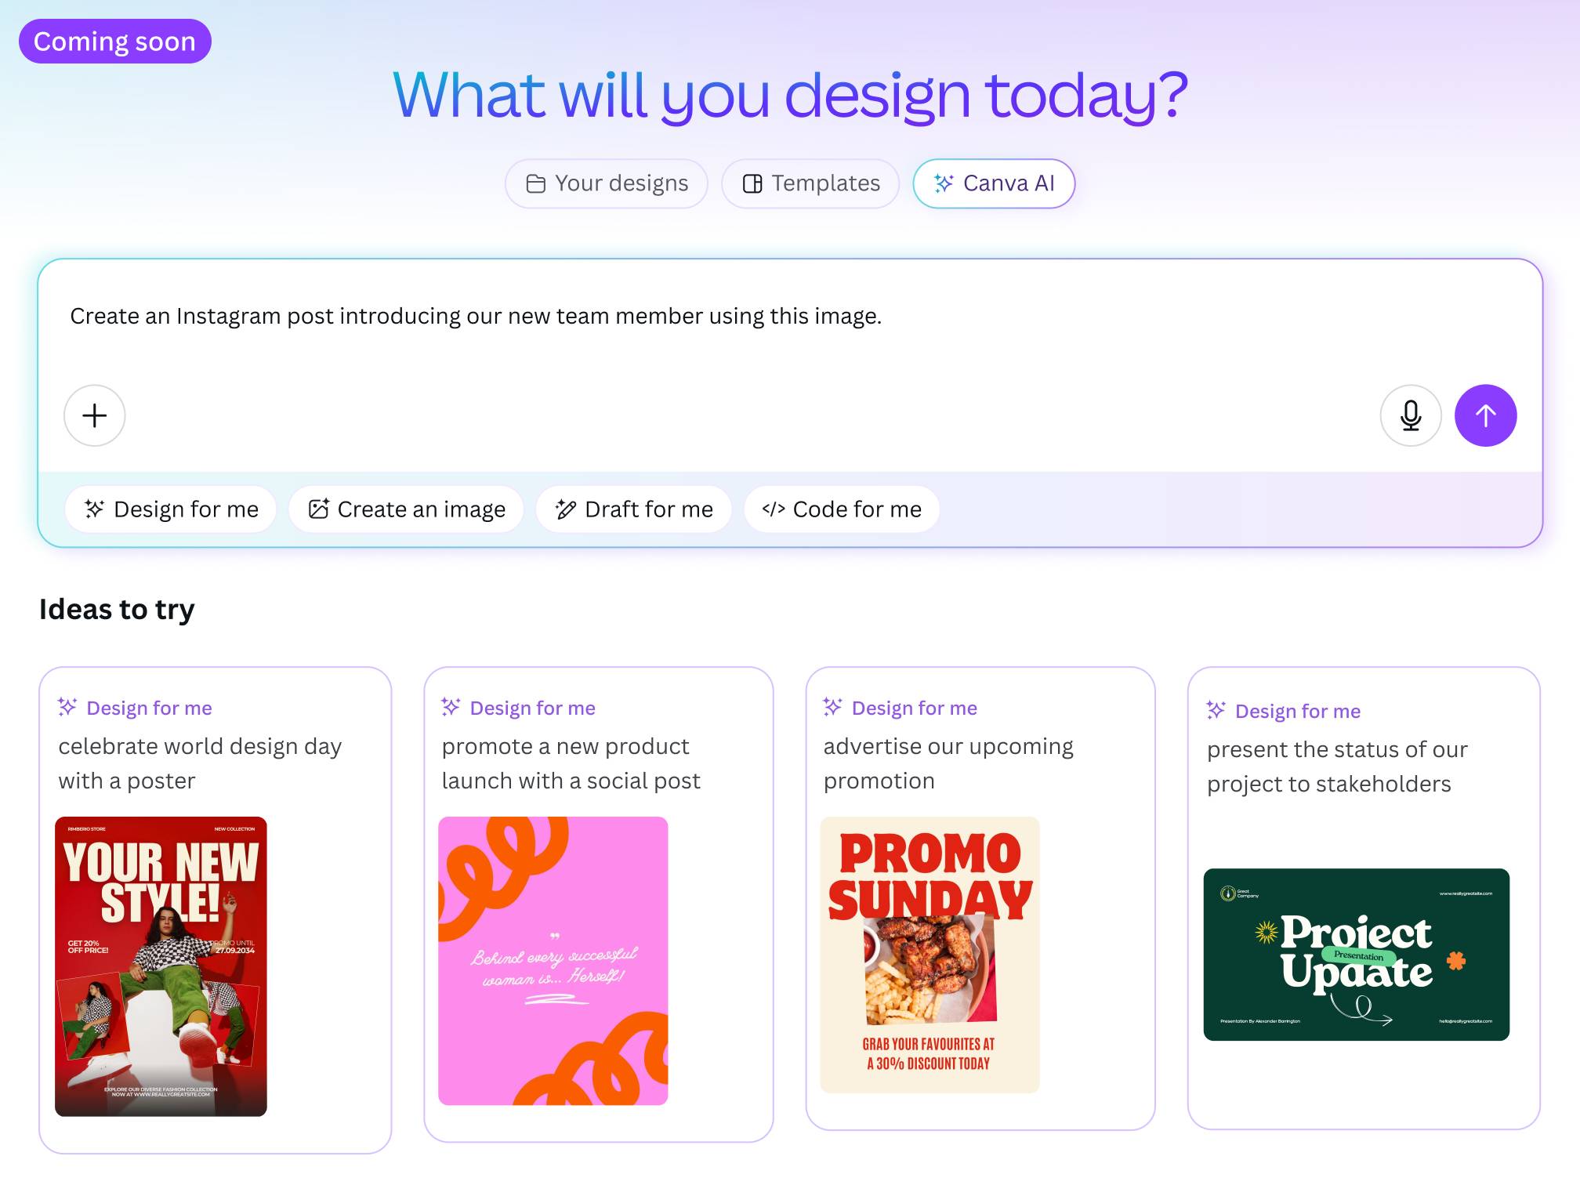Select the Design for me sparkle icon
This screenshot has height=1185, width=1580.
tap(94, 509)
